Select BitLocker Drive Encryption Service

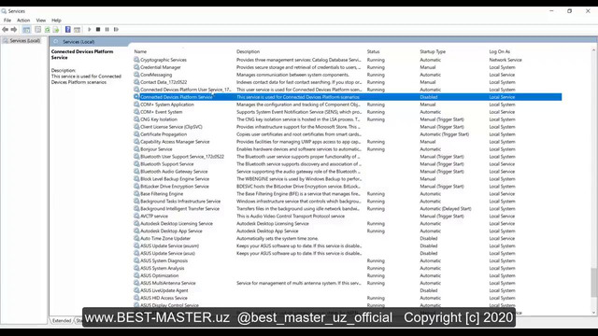175,187
